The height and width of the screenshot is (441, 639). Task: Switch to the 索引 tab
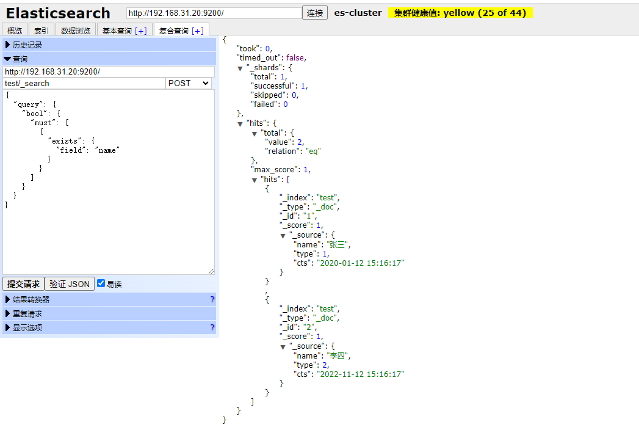coord(41,31)
